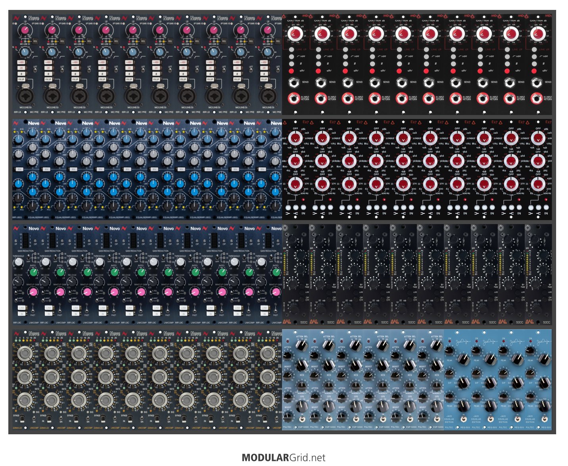Click the bottom red knob on the seventh E27 EQ
This screenshot has height=466, width=568.
tap(457, 183)
